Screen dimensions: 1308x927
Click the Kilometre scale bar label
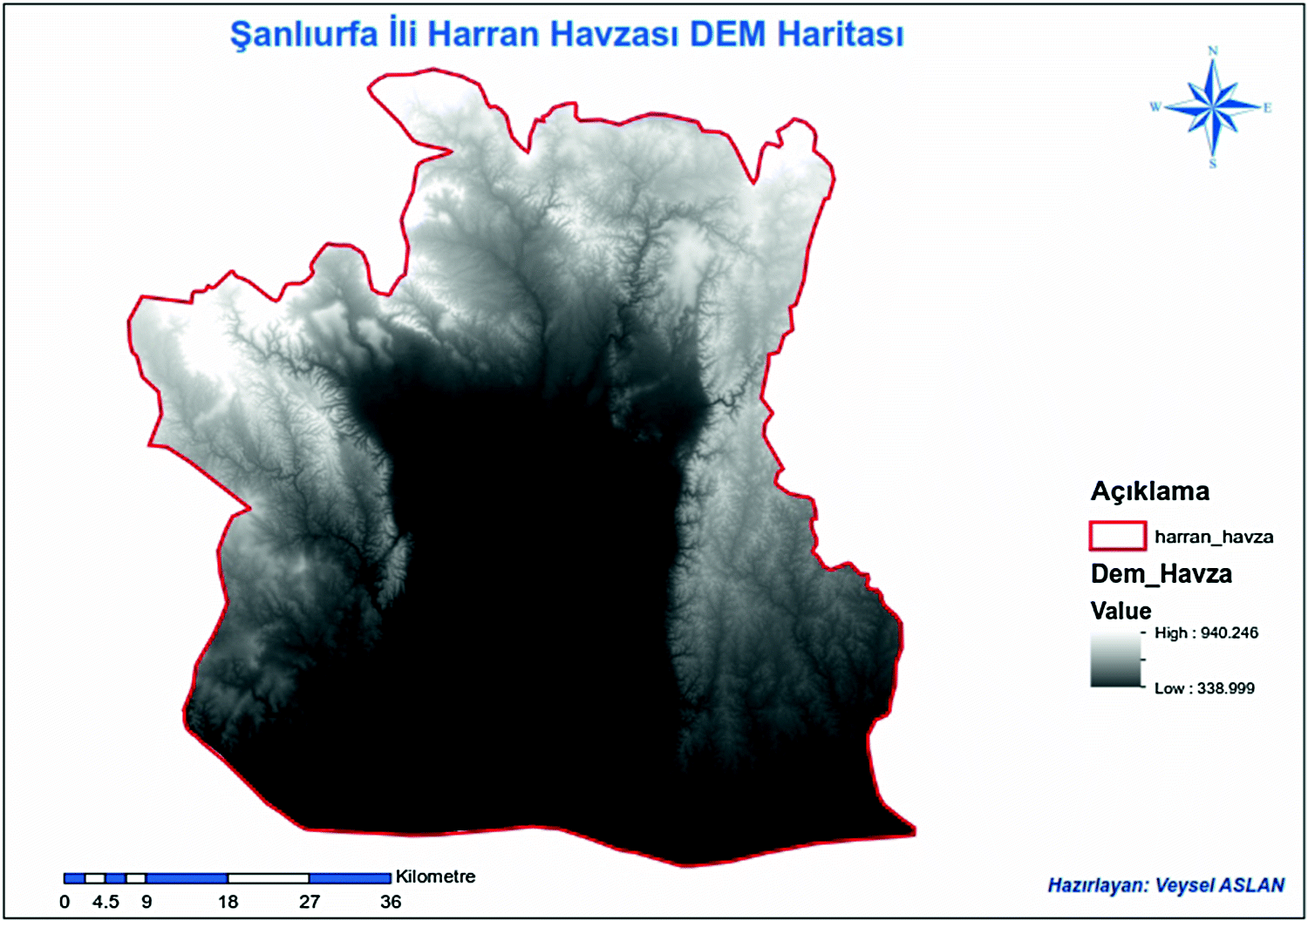click(435, 877)
